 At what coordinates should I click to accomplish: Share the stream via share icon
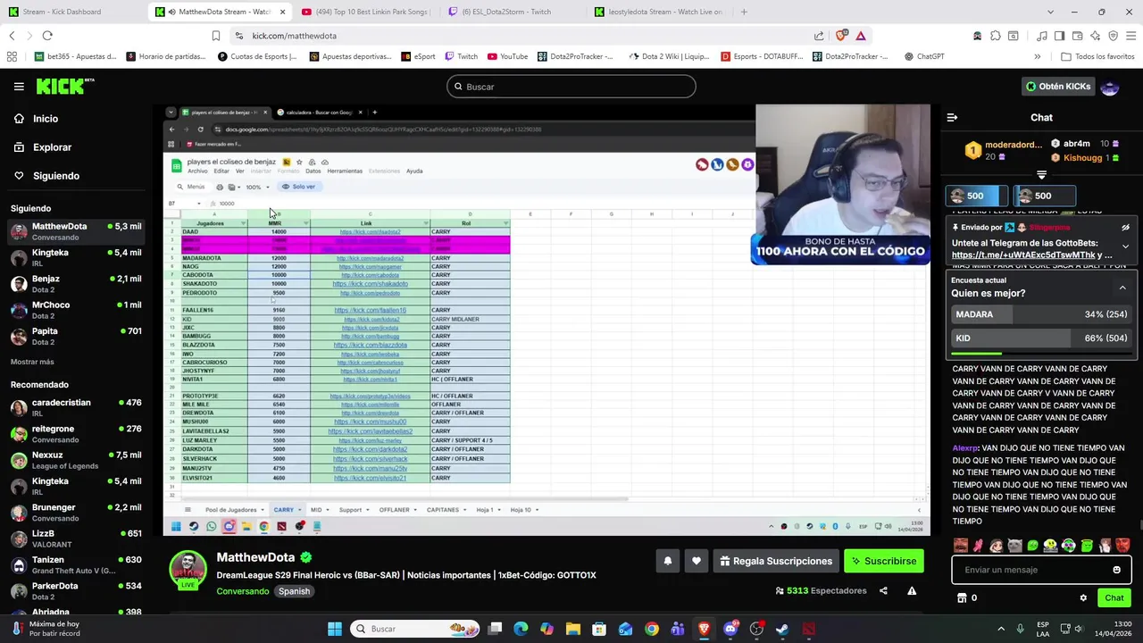tap(883, 590)
